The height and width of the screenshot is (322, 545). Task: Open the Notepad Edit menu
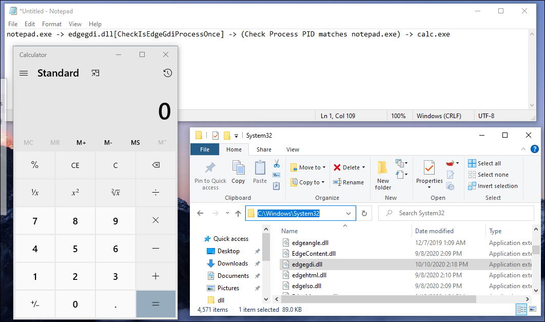click(30, 24)
